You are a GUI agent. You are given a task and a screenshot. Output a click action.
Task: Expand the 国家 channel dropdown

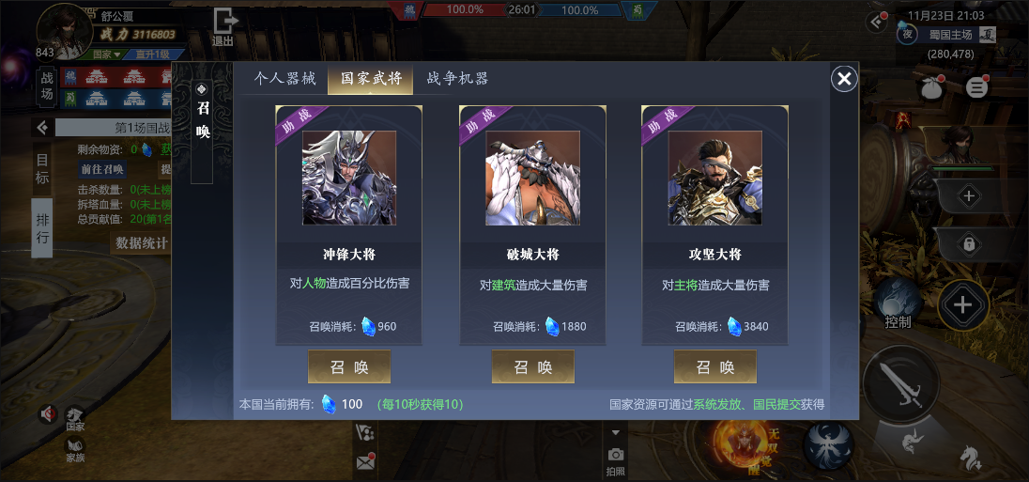(x=107, y=54)
